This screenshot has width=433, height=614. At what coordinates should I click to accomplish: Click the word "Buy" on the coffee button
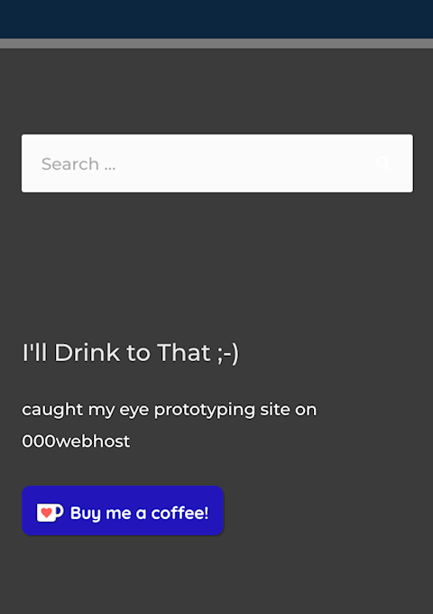pos(86,514)
